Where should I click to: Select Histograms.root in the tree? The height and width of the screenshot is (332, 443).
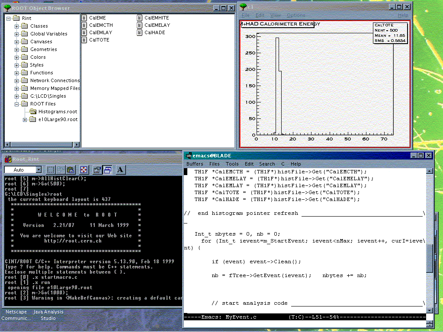pyautogui.click(x=58, y=112)
